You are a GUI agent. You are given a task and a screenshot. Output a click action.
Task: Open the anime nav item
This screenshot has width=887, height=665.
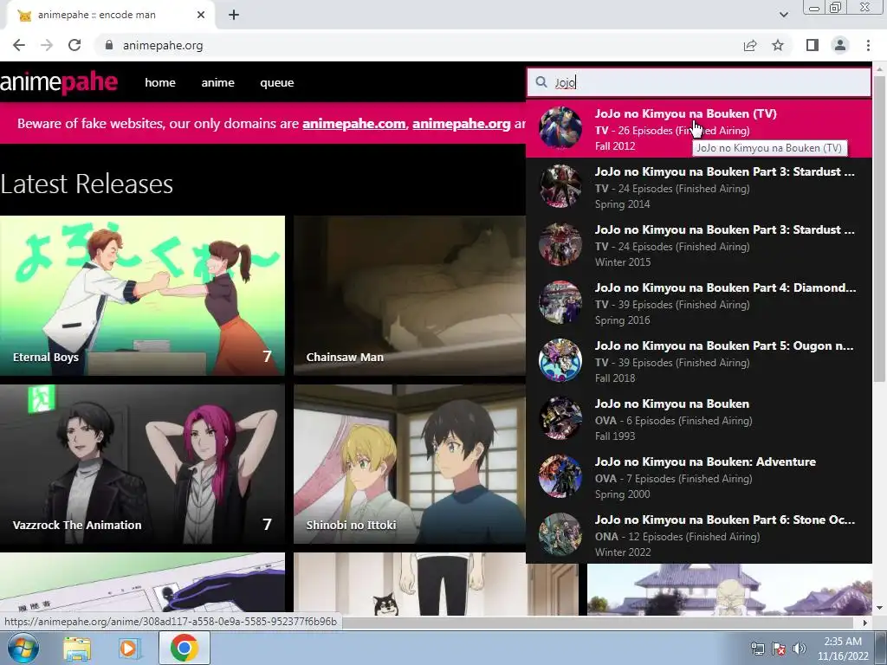[x=217, y=82]
